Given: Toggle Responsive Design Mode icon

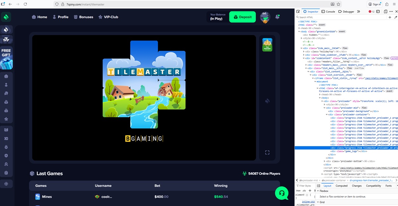Looking at the screenshot, I should 385,12.
